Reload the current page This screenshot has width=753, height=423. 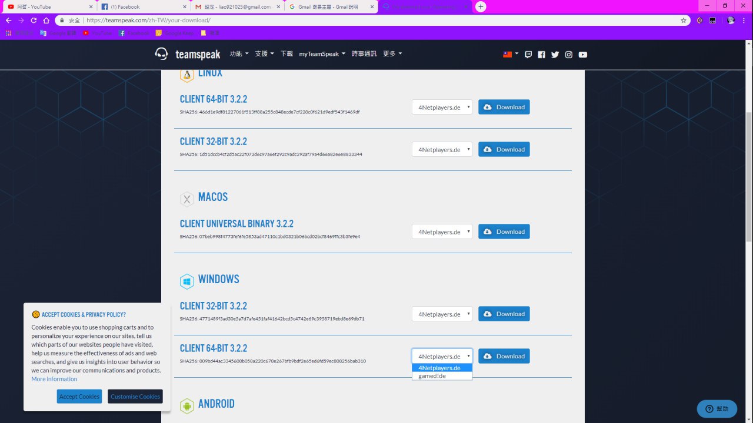click(x=34, y=20)
